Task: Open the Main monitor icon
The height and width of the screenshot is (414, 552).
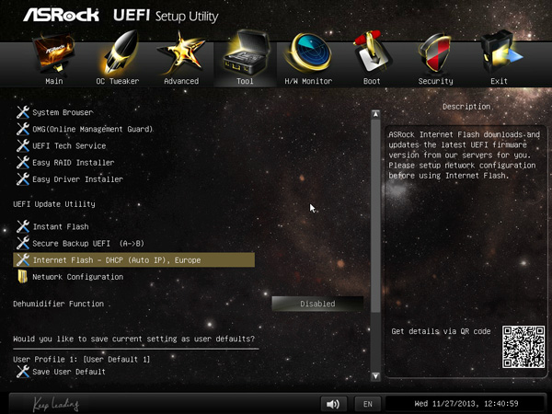Action: pos(54,52)
